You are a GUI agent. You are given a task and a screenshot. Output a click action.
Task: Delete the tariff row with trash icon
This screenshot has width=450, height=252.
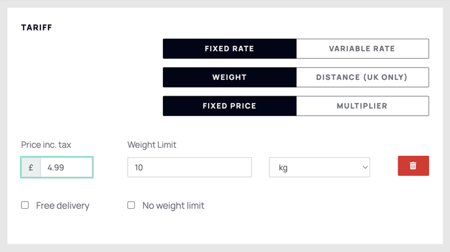pyautogui.click(x=413, y=166)
